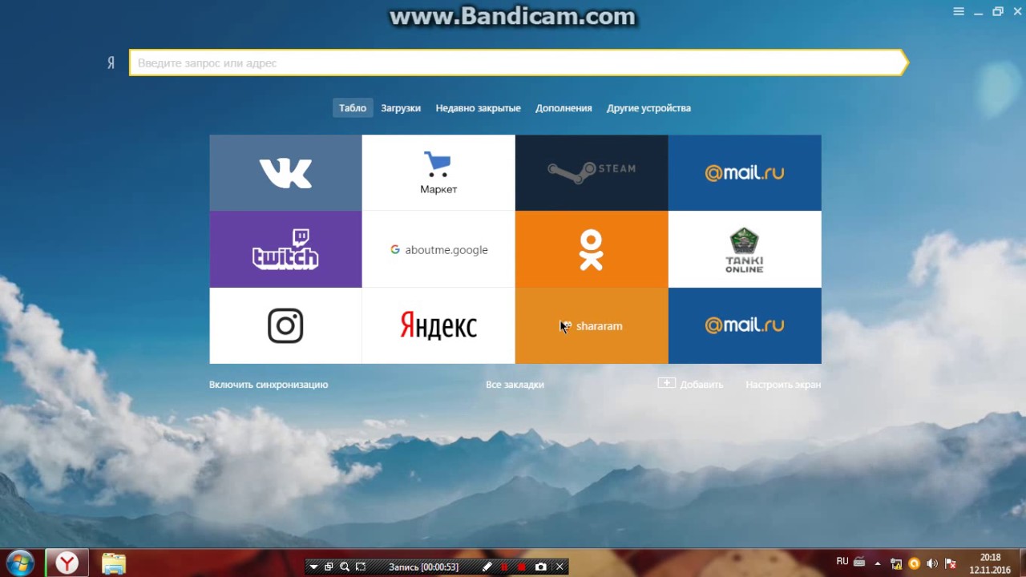Screen dimensions: 1026x577
Task: Open the Недавно закрытые tab
Action: point(479,108)
